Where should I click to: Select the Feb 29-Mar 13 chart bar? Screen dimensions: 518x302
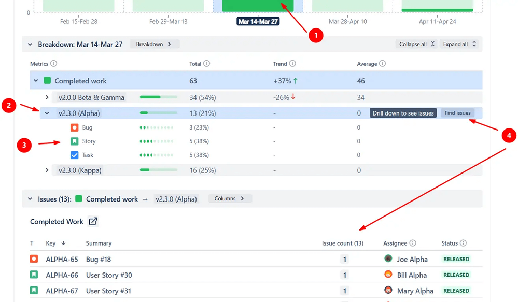click(x=168, y=6)
